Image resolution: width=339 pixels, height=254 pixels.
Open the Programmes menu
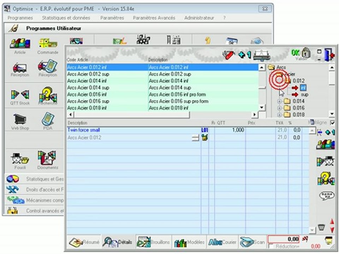click(20, 18)
